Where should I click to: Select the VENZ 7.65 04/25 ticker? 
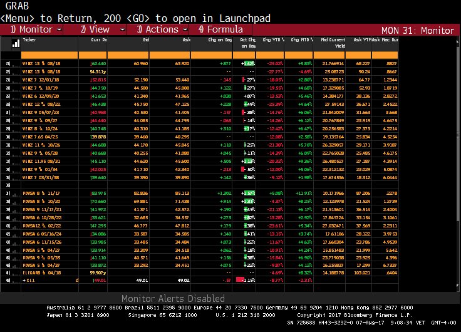click(40, 137)
